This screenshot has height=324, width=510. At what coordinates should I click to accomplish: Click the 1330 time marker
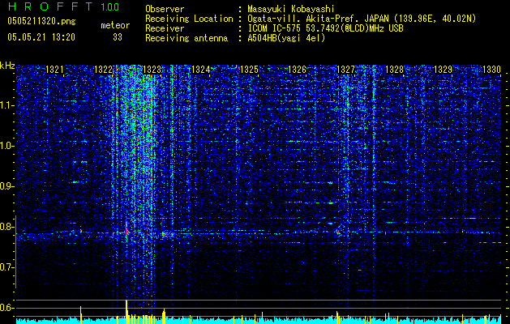(491, 70)
